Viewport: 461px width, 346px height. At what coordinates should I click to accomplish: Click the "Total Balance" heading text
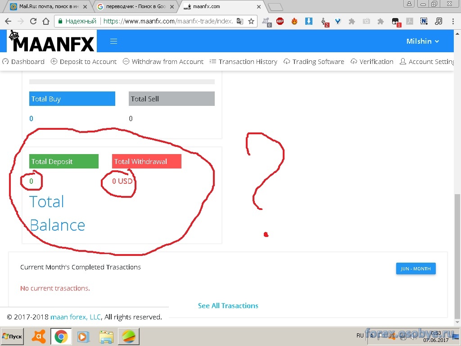pos(57,214)
